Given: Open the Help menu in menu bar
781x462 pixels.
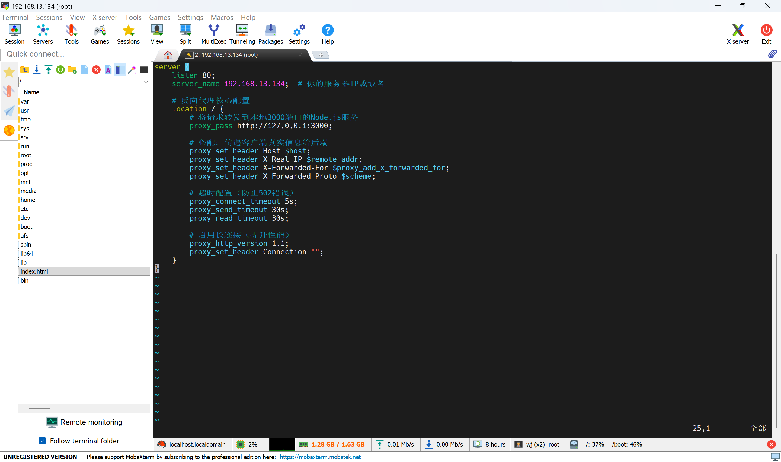Looking at the screenshot, I should pos(248,17).
